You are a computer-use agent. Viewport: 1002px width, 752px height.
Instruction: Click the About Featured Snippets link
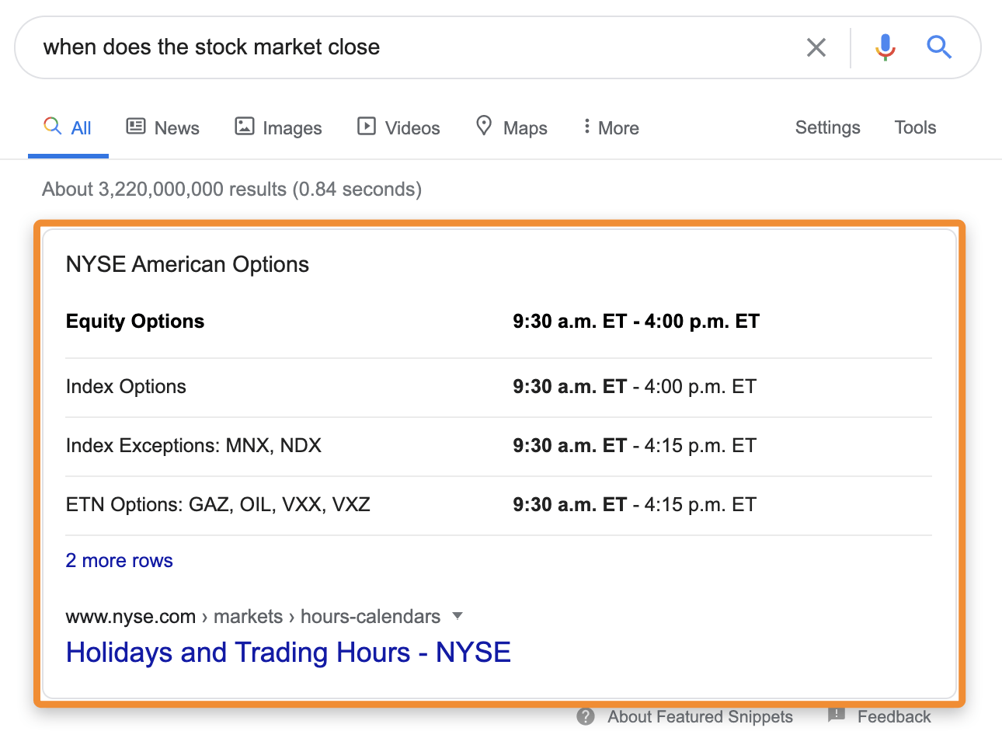(698, 716)
